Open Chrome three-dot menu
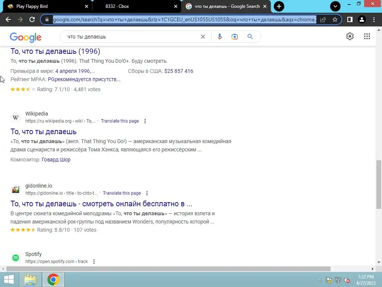The image size is (382, 287). point(374,19)
